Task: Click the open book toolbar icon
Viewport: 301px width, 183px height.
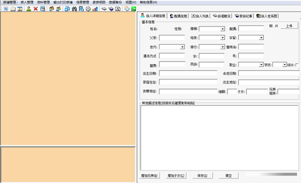Action: [x=13, y=9]
